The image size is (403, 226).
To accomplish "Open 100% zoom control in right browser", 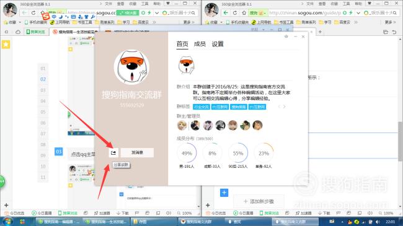I will (x=386, y=213).
